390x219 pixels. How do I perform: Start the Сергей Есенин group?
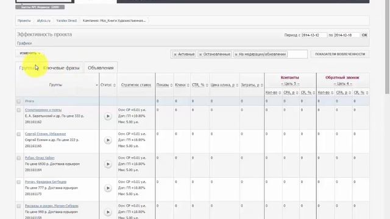(x=108, y=141)
